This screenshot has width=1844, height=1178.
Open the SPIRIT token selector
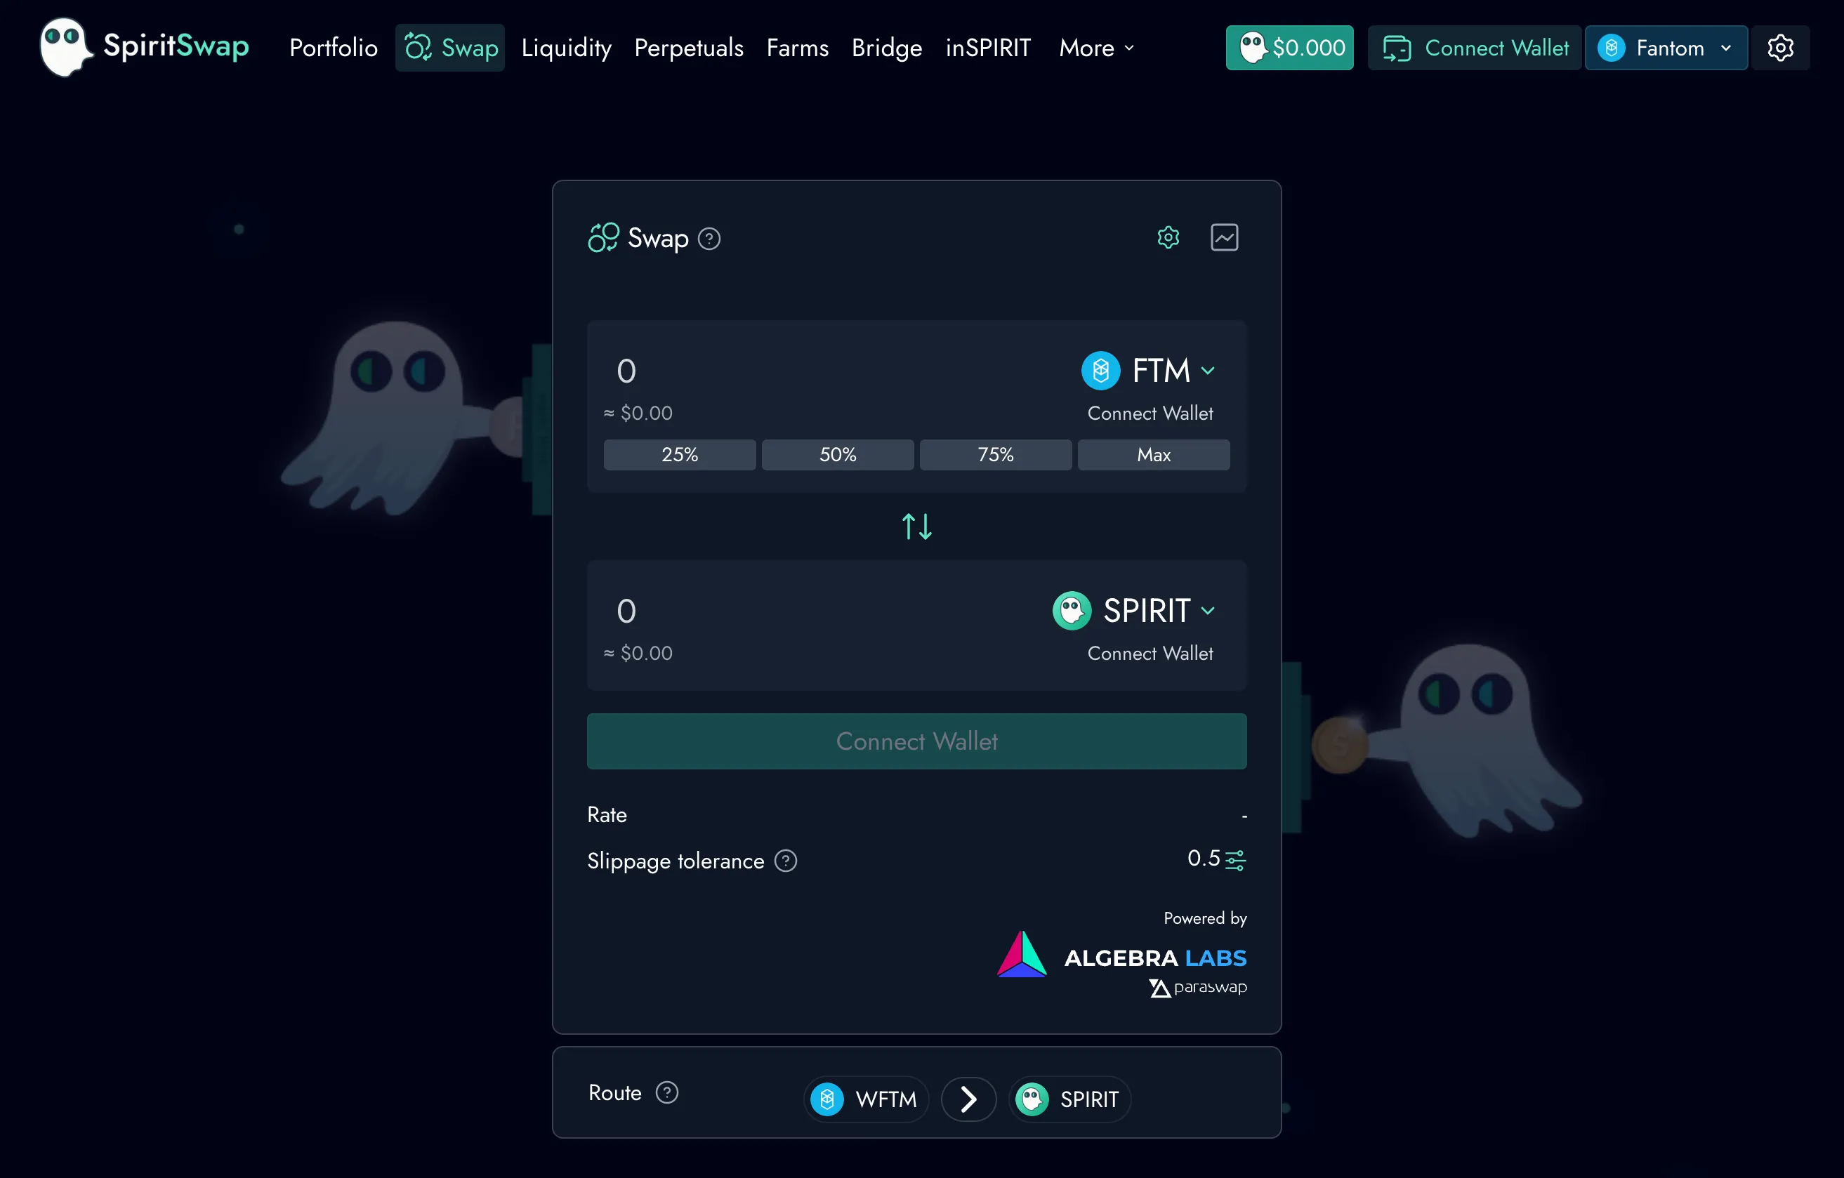coord(1133,611)
